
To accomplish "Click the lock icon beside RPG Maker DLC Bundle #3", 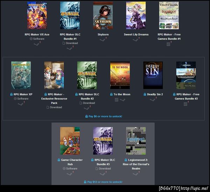I will pyautogui.click(x=92, y=160).
